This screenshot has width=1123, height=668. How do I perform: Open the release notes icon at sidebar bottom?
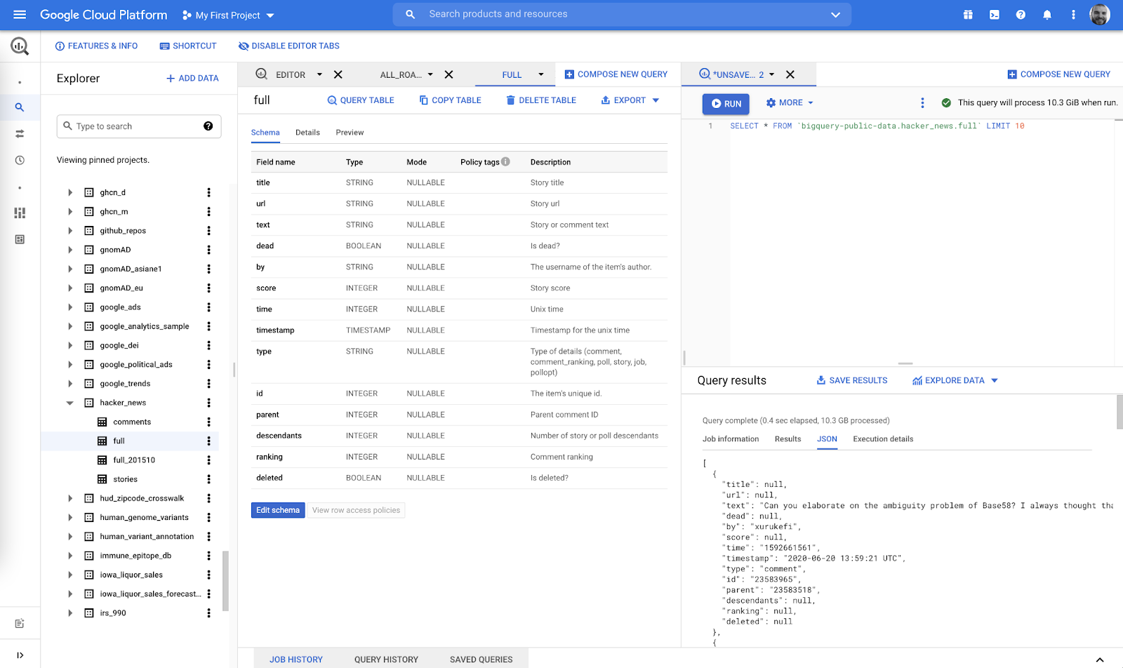[x=20, y=623]
